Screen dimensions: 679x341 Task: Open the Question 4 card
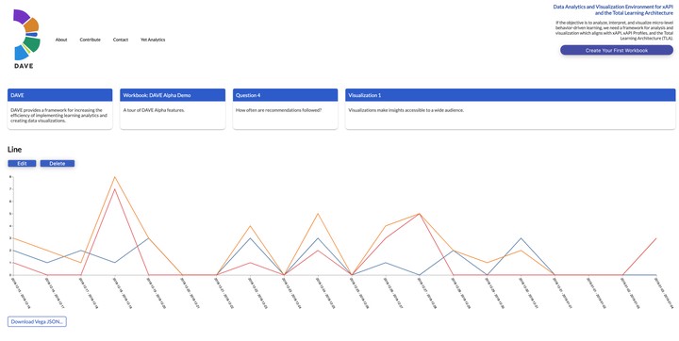pos(285,108)
